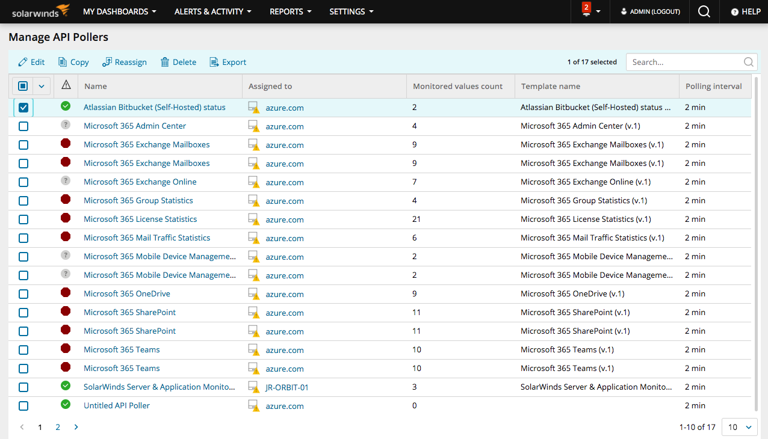
Task: Click unknown status icon for Microsoft 365 Admin Center
Action: coord(66,124)
